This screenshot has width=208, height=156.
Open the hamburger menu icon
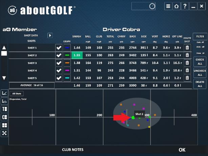click(168, 6)
